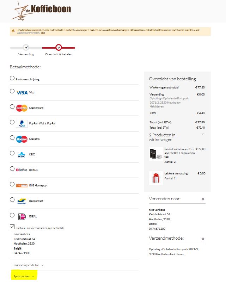This screenshot has height=296, width=226.
Task: Click the KBC bank logo
Action: click(x=22, y=154)
